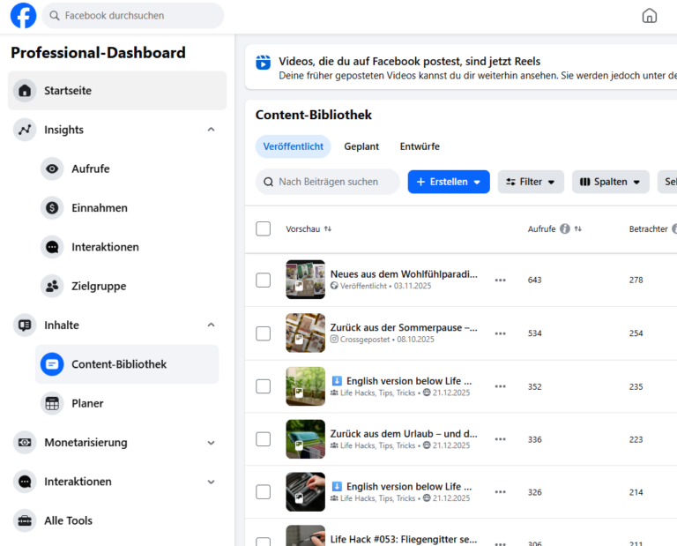Click the Alle Tools toolbox icon

click(25, 520)
